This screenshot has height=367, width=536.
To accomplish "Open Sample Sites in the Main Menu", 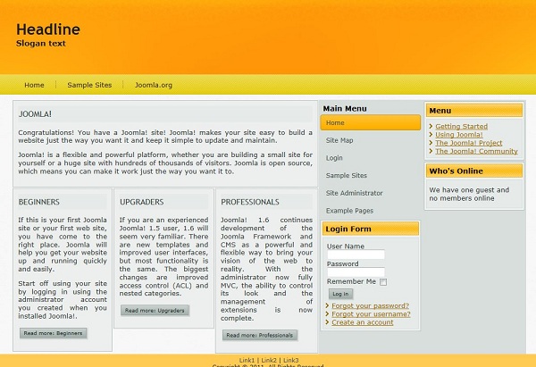I will tap(347, 176).
